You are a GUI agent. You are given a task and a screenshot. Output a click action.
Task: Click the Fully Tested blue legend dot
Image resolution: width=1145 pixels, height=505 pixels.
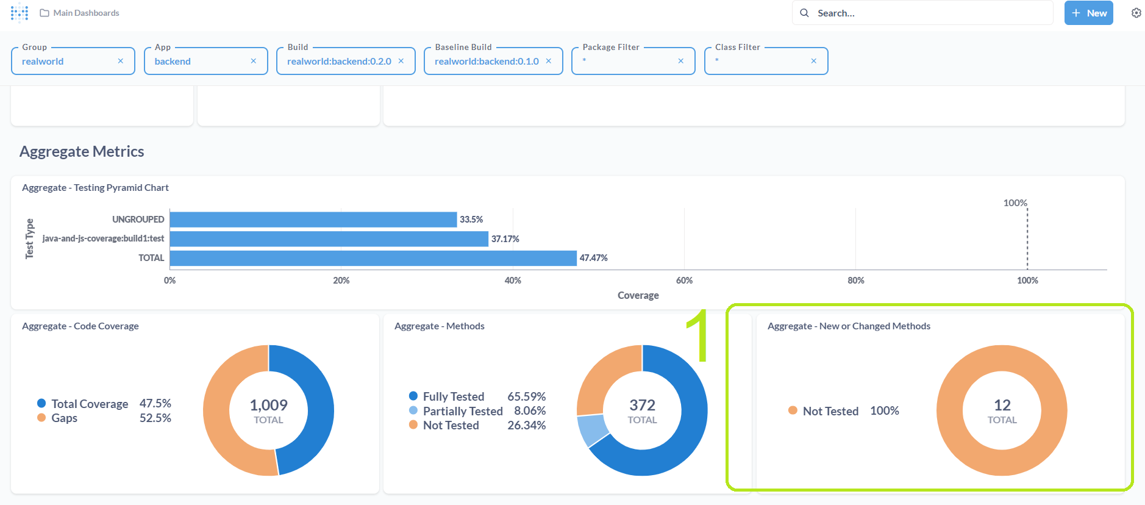[413, 396]
